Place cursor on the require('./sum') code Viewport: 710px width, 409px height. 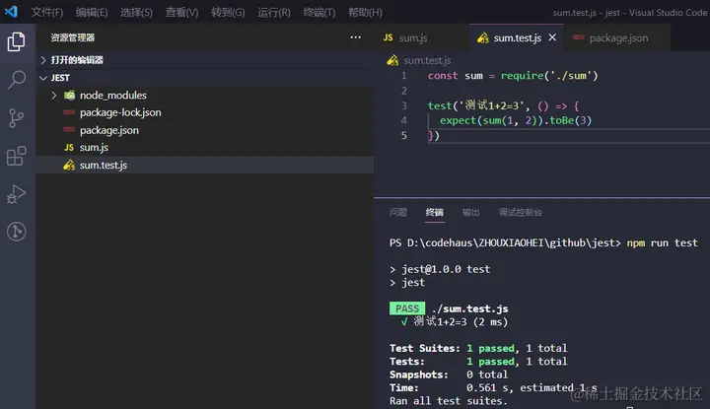pyautogui.click(x=549, y=76)
